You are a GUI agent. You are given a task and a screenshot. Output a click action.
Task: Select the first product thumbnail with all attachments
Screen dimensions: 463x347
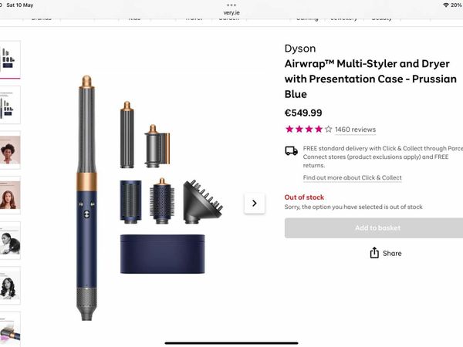tap(10, 59)
